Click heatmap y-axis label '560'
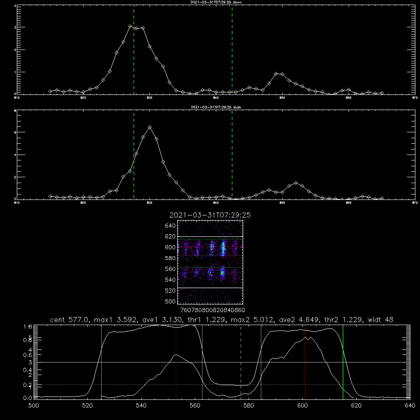 click(x=171, y=269)
